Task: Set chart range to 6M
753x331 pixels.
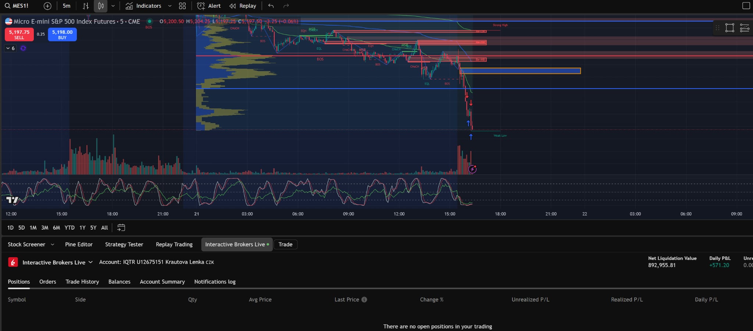Action: click(x=56, y=228)
